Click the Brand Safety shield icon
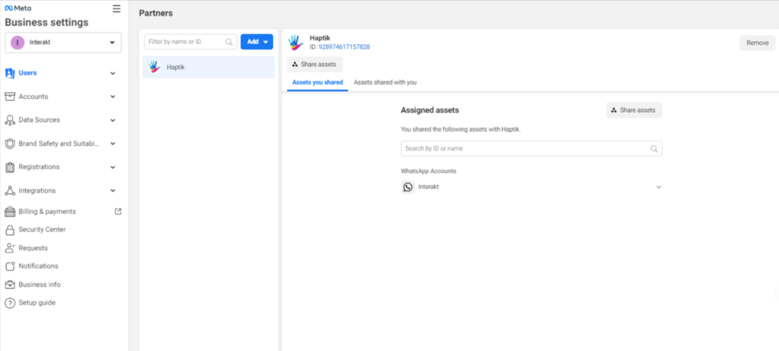779x351 pixels. (x=10, y=144)
